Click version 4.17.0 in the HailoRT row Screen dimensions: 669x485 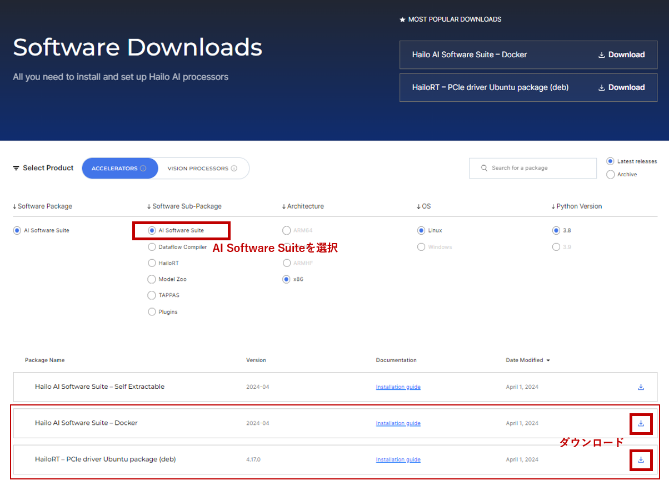253,459
